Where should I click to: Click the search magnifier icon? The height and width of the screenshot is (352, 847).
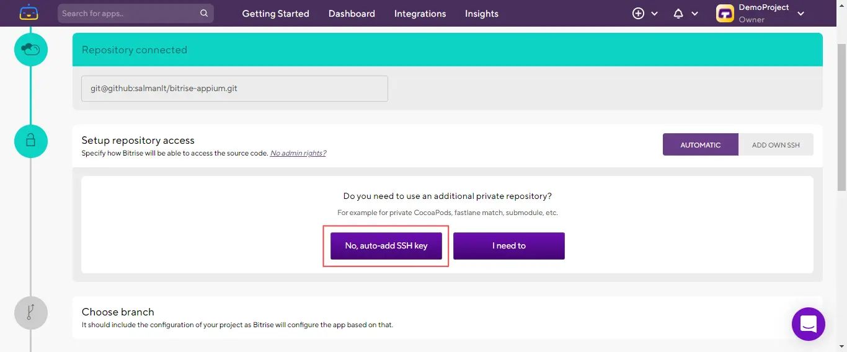204,13
